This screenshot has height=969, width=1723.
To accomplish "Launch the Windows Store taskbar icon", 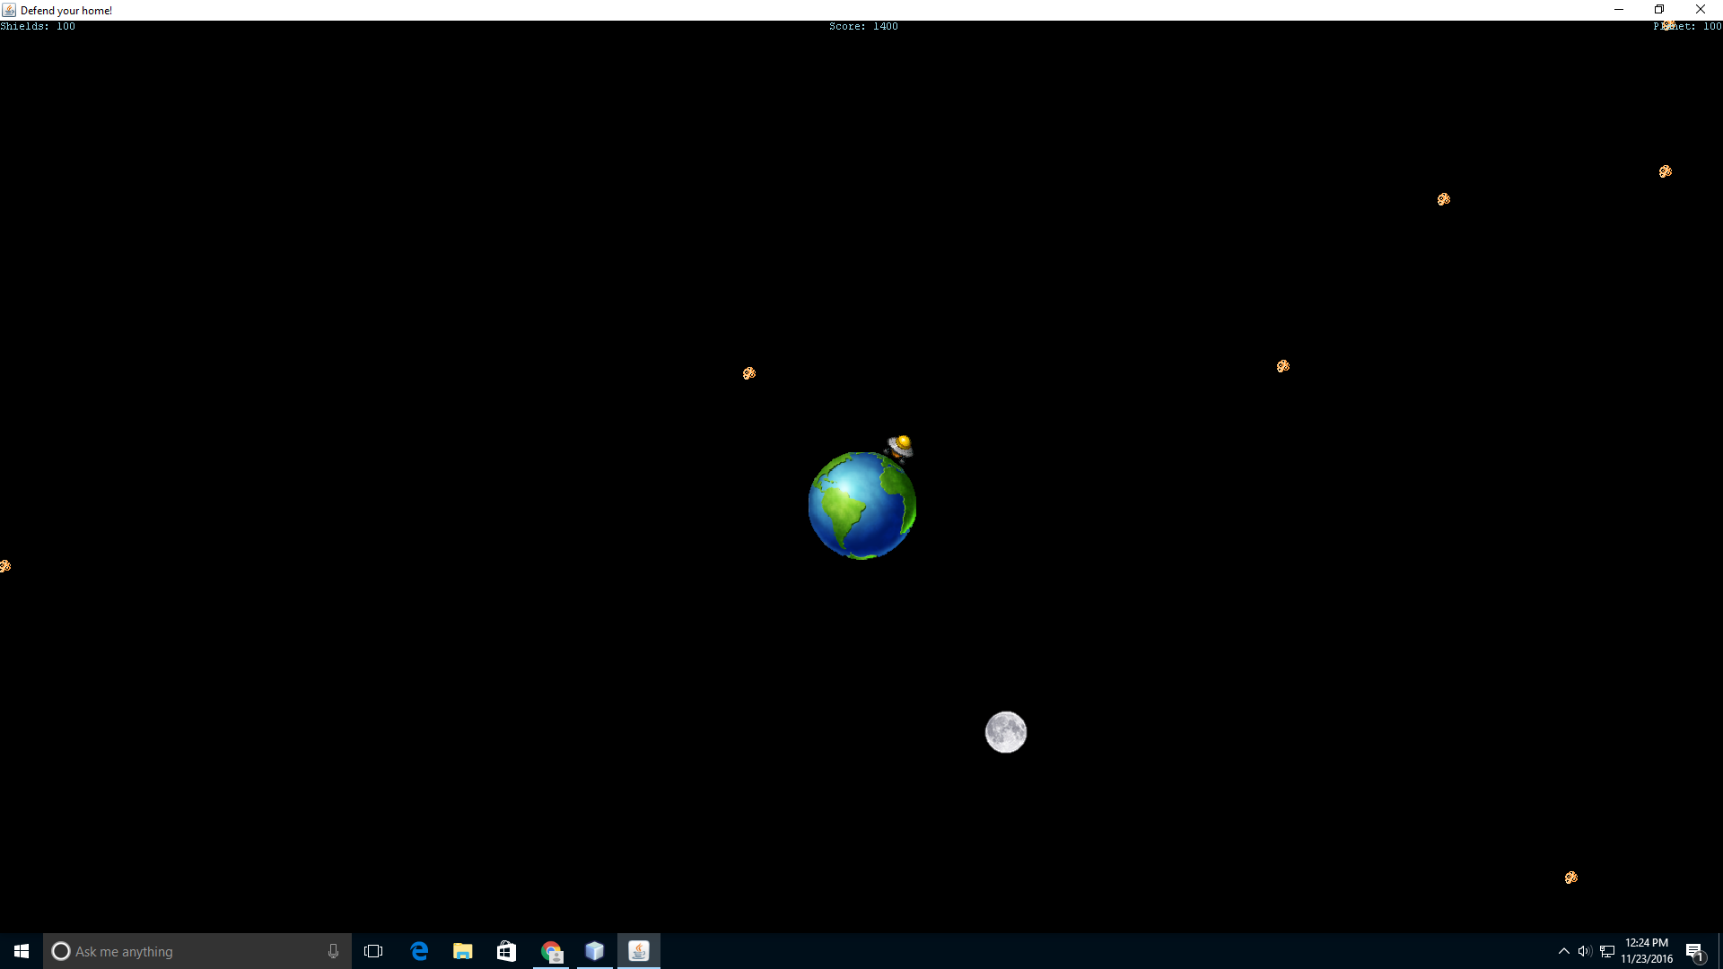I will pyautogui.click(x=506, y=951).
